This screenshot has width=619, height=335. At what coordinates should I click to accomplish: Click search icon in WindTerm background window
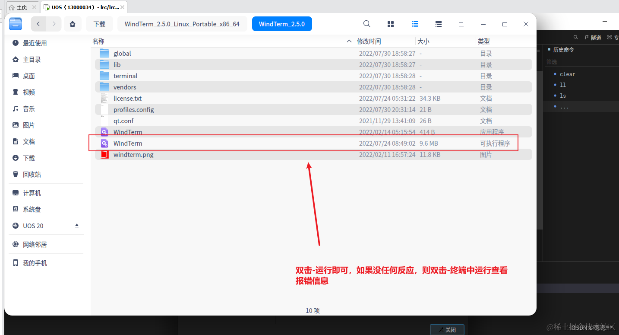click(x=576, y=38)
